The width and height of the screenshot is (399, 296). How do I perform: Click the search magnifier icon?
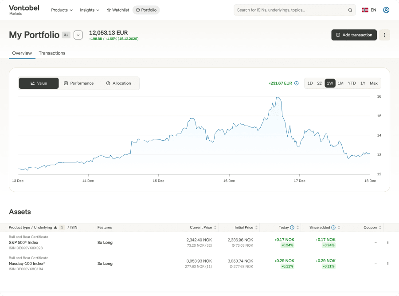pyautogui.click(x=350, y=10)
